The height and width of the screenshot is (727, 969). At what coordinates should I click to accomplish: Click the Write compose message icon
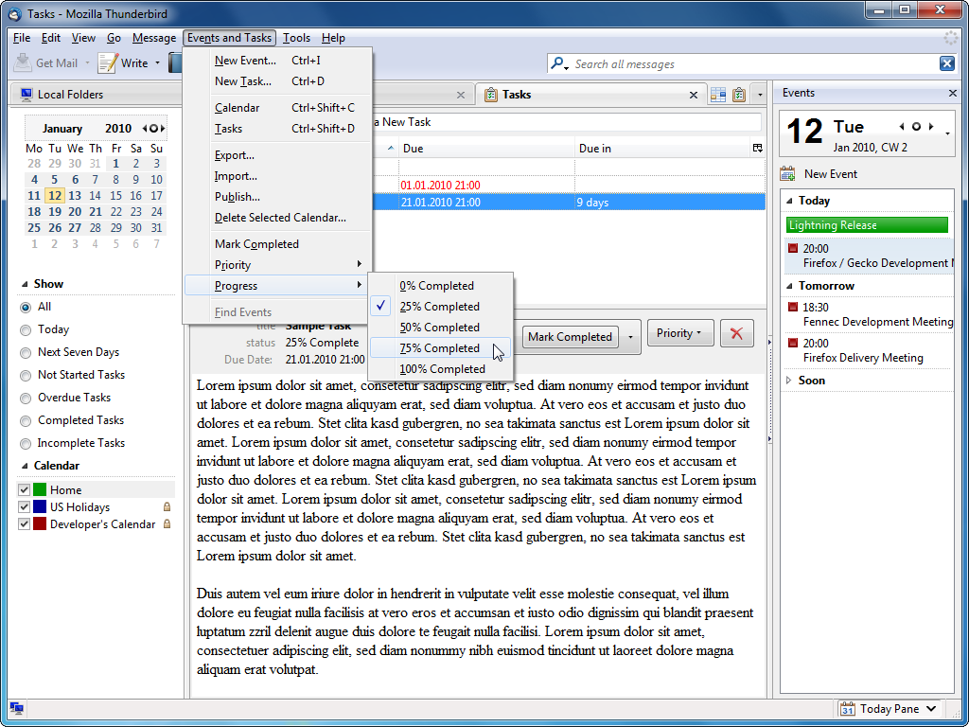tap(108, 63)
